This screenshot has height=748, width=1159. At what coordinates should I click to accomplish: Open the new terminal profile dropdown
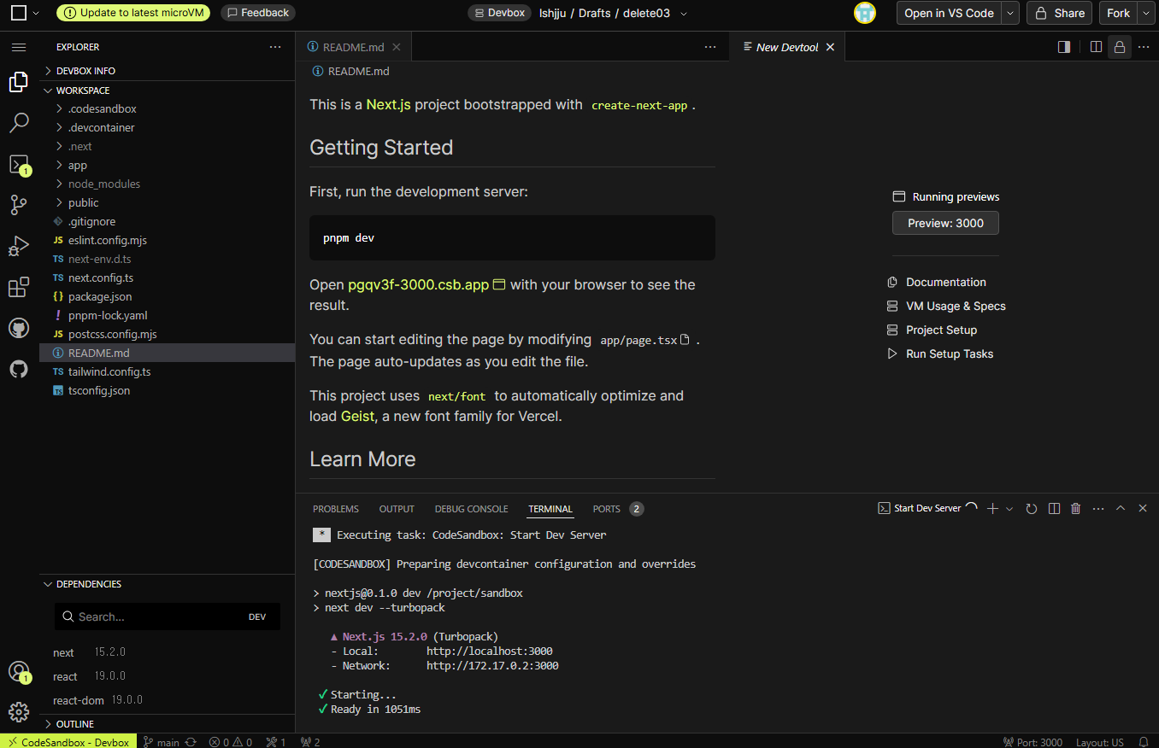pos(1009,508)
